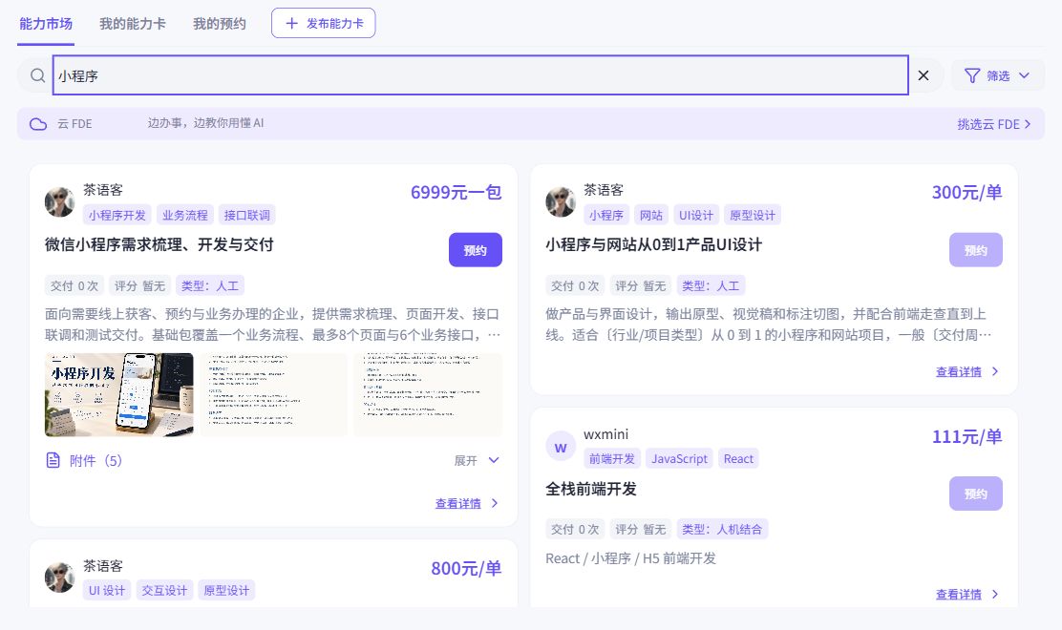Open 查看详情 on the 6999元一包 card

tap(457, 503)
